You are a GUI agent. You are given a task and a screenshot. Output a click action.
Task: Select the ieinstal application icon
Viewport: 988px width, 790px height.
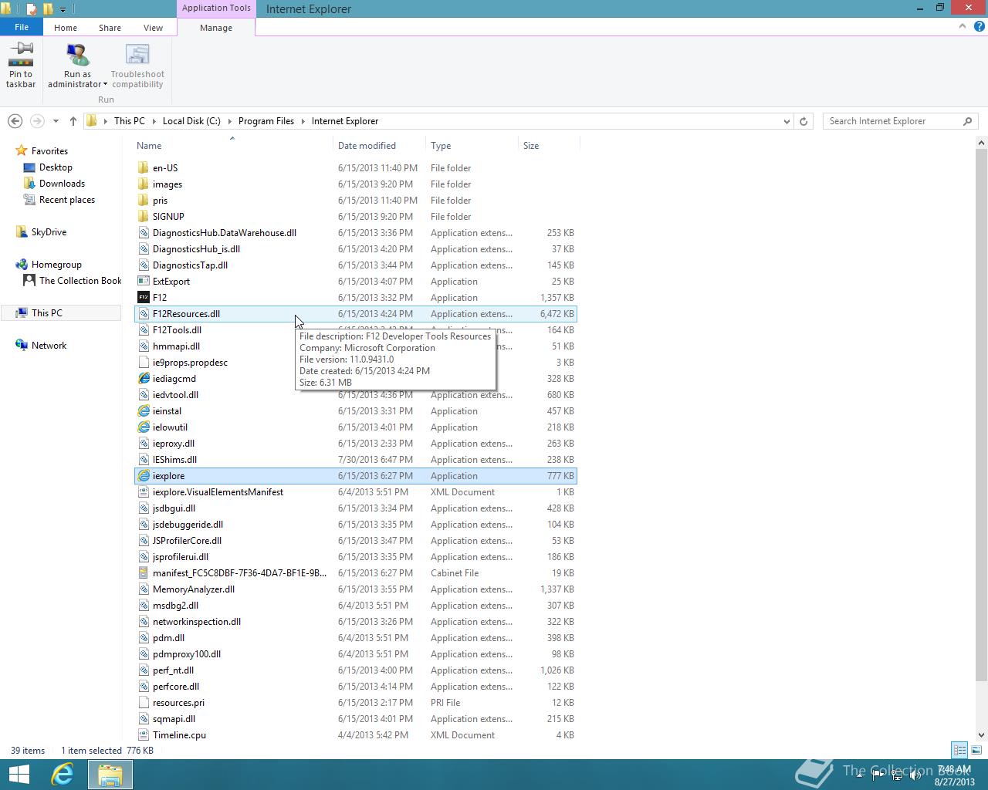click(x=144, y=411)
